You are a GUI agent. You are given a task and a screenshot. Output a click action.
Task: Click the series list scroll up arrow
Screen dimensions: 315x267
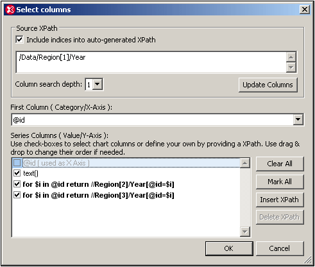(245, 164)
